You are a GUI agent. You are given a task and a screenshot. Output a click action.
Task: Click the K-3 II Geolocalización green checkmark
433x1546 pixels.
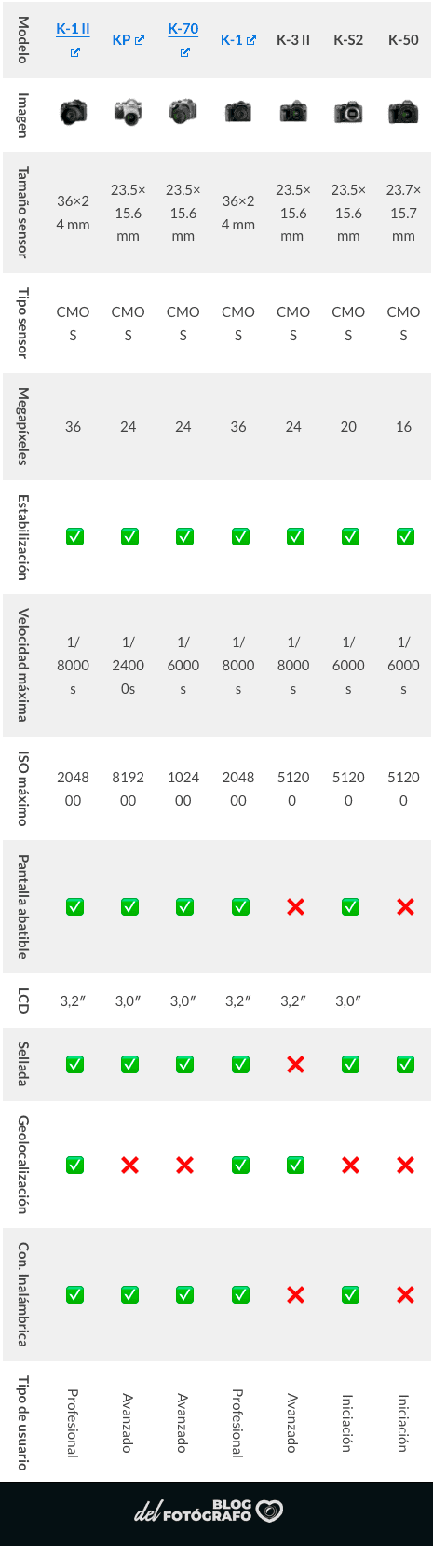click(295, 1165)
